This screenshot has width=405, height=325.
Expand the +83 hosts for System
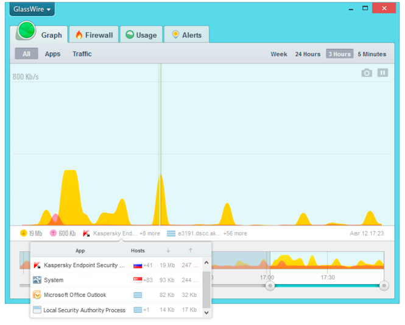coord(148,280)
